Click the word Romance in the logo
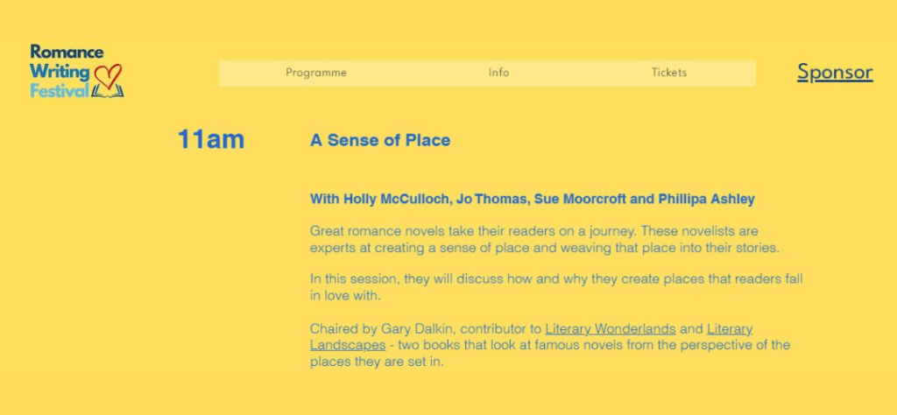The height and width of the screenshot is (415, 897). 67,53
